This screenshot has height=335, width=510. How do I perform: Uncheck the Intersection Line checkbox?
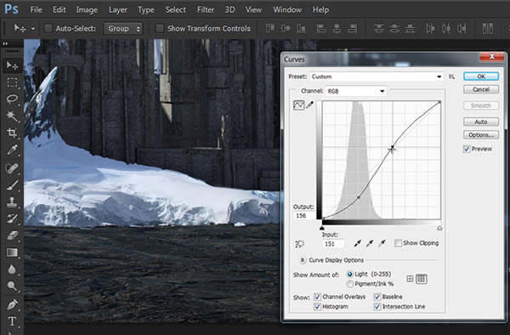click(377, 306)
